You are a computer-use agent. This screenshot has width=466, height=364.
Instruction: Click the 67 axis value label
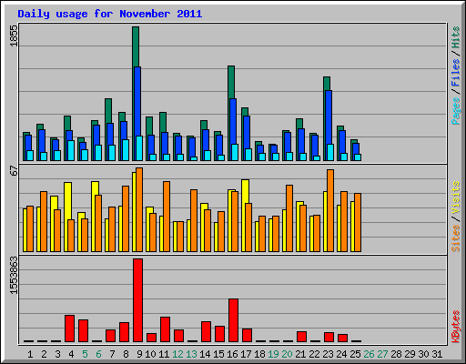15,171
